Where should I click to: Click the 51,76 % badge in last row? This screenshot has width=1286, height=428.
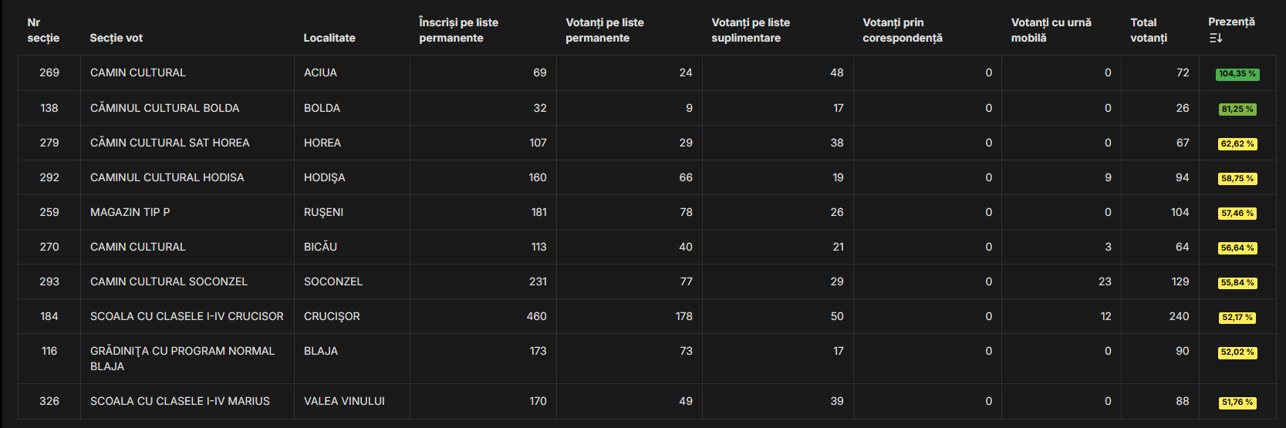click(x=1237, y=403)
